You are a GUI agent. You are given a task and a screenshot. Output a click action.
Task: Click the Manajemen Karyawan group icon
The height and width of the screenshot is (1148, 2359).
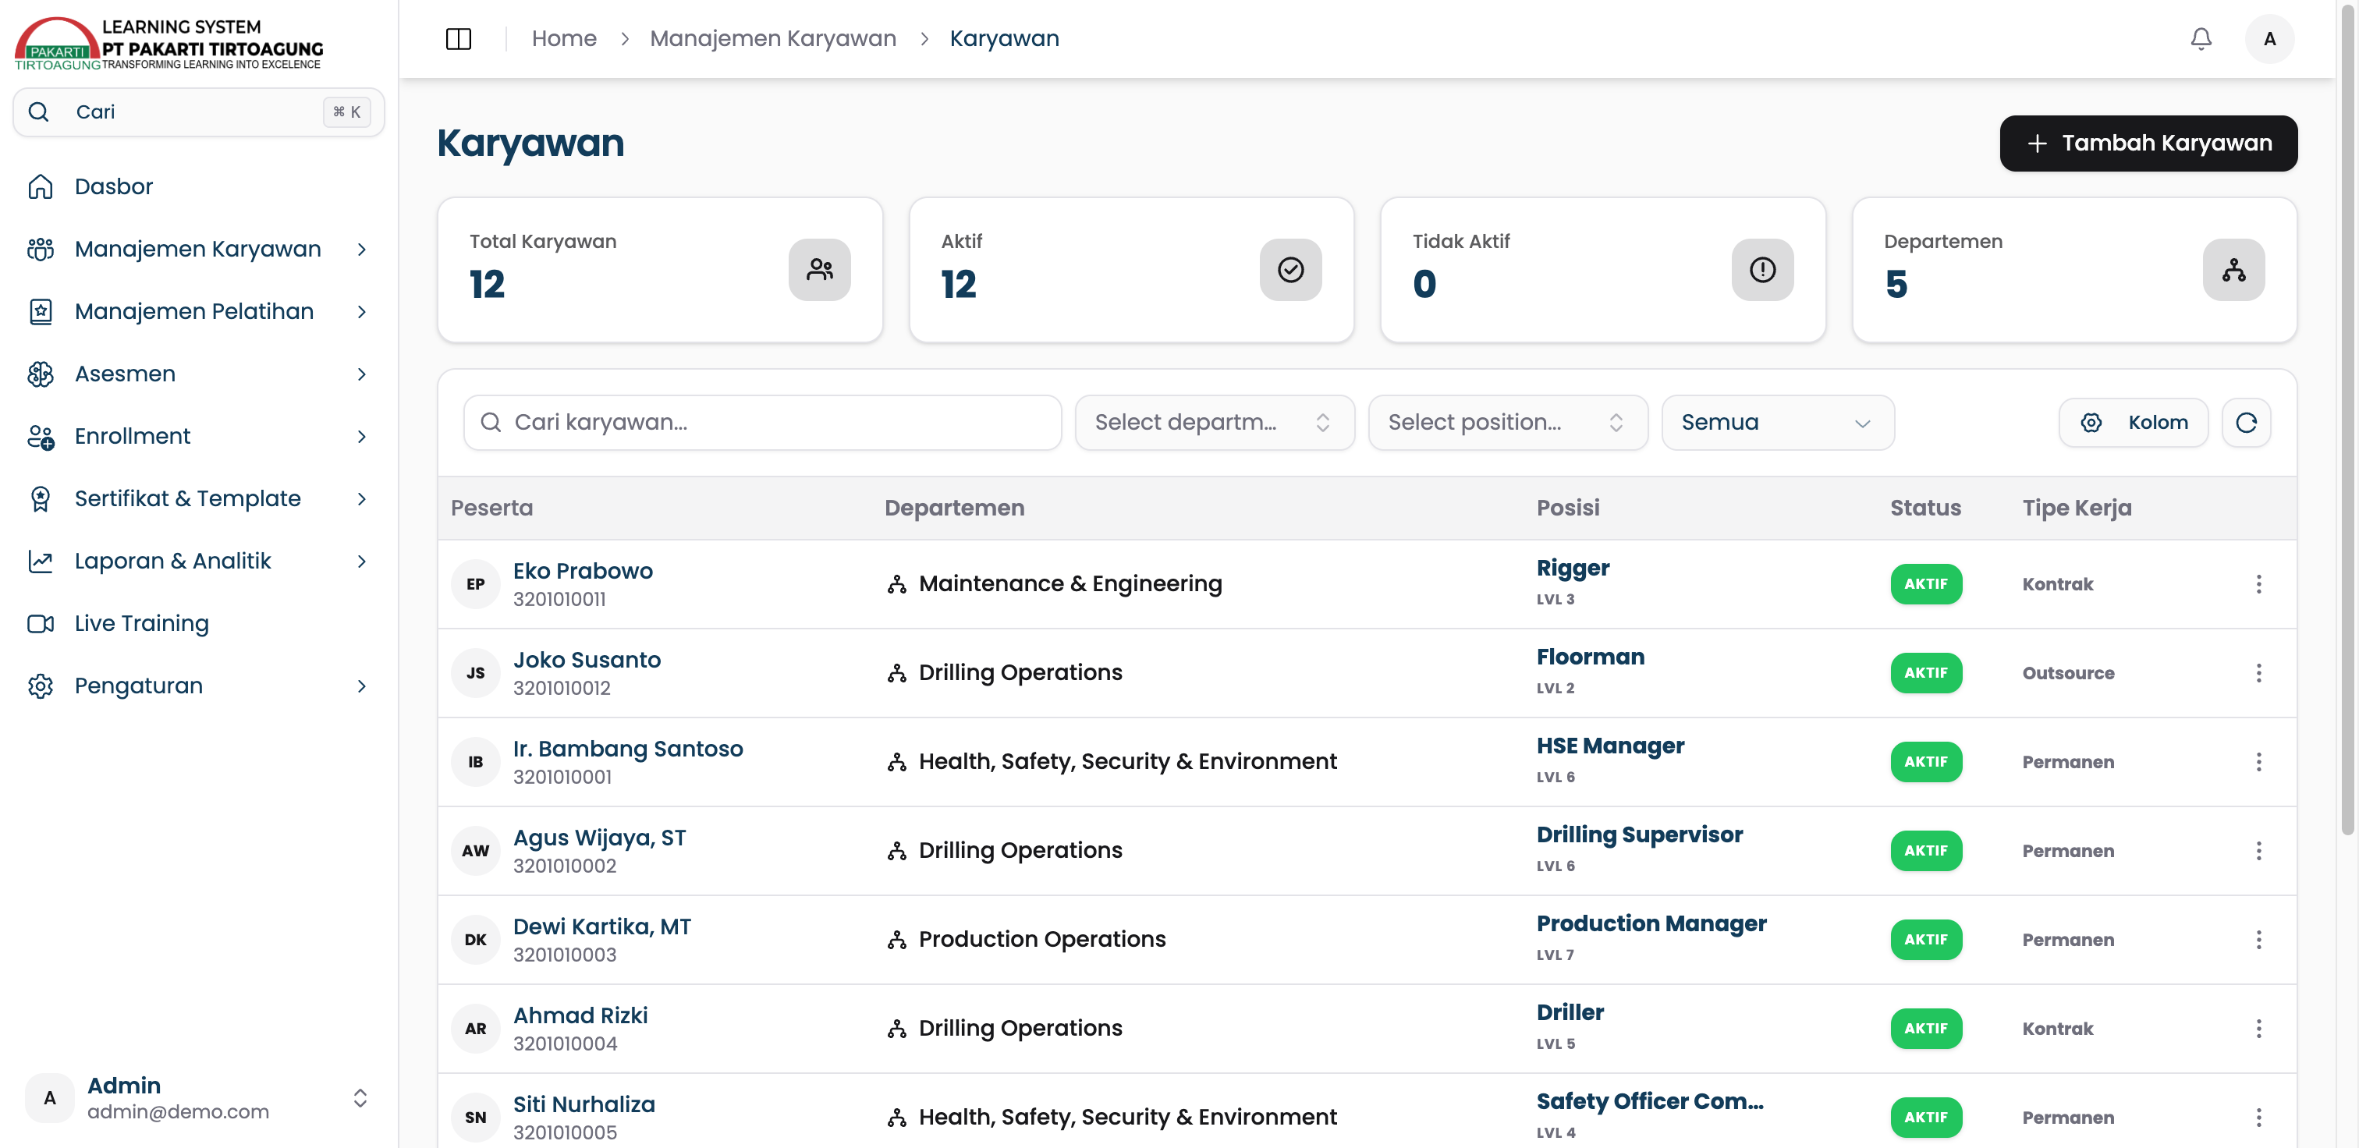pos(41,249)
